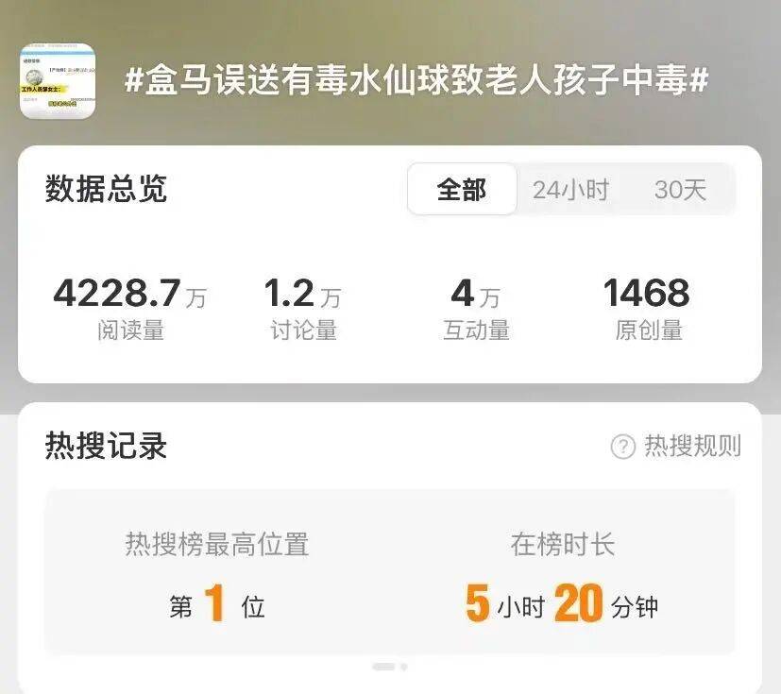Image resolution: width=781 pixels, height=694 pixels.
Task: Select the 全部 time range tab
Action: tap(462, 189)
